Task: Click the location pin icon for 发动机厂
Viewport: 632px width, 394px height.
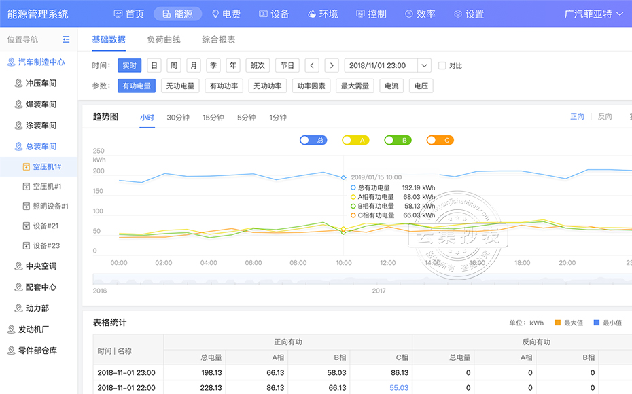Action: pyautogui.click(x=11, y=329)
